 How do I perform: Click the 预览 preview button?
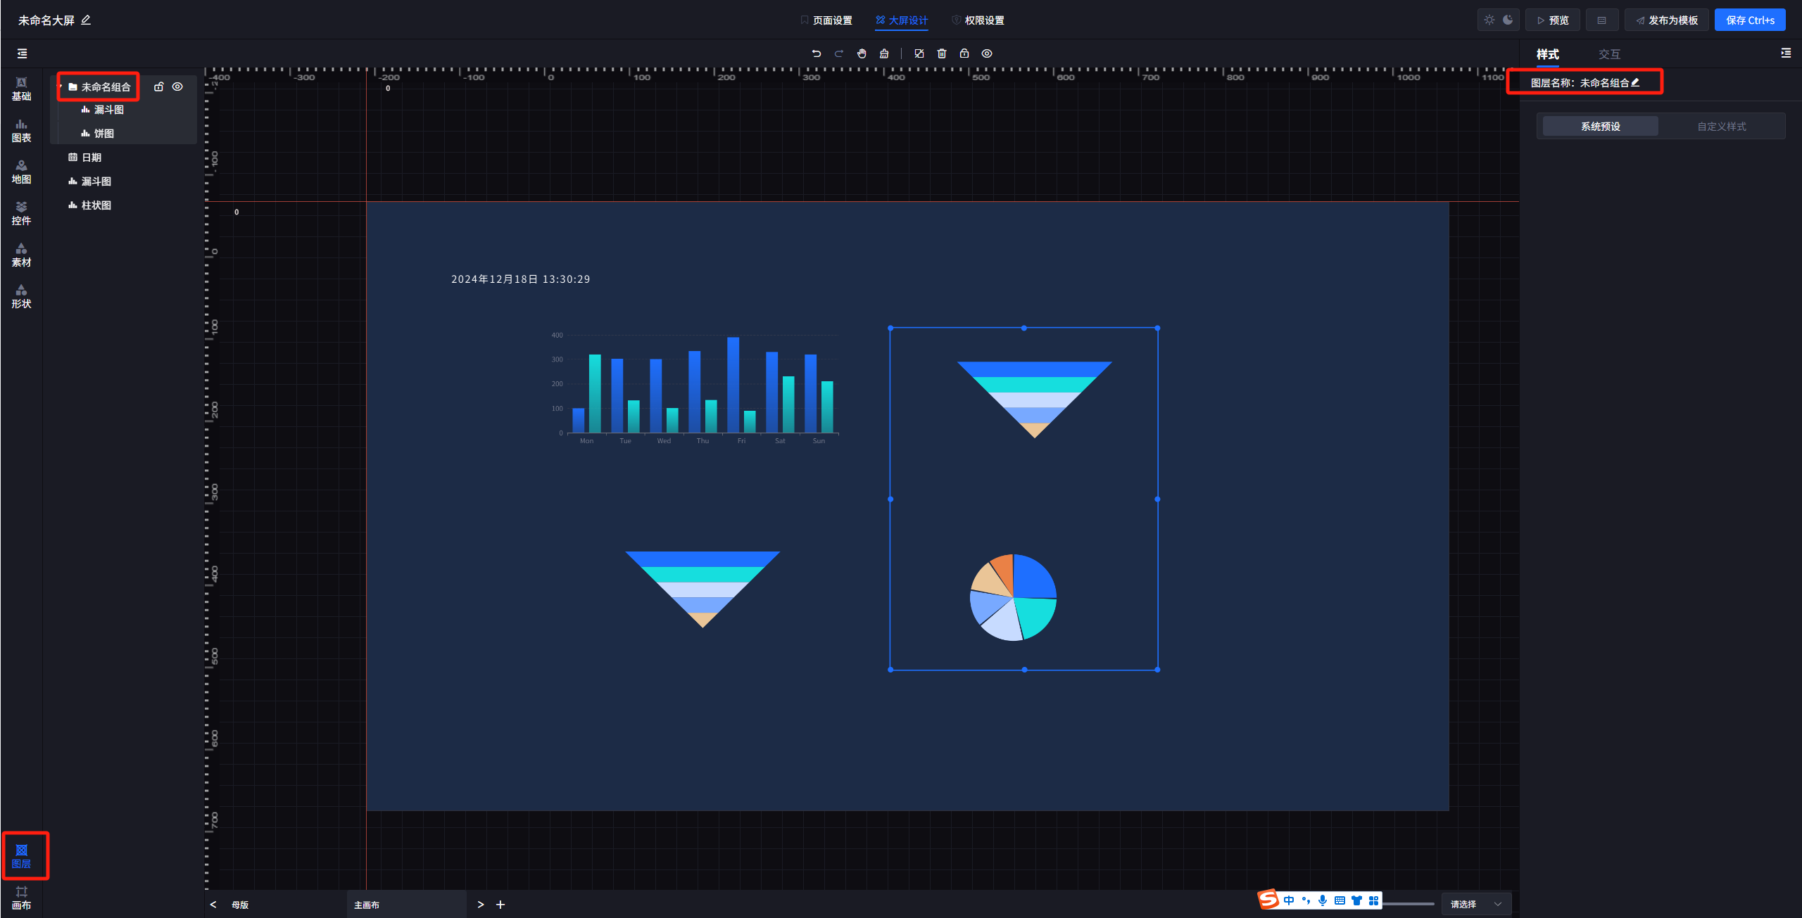click(1552, 20)
